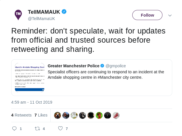The height and width of the screenshot is (136, 182).
Task: Open the 7 Likes list
Action: pos(41,115)
